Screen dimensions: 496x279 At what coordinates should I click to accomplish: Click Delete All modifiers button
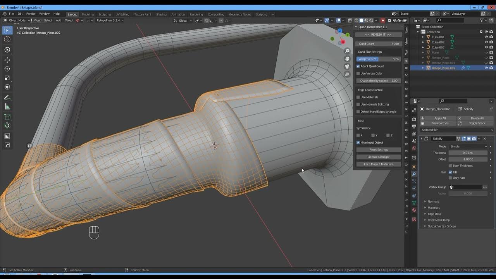click(x=475, y=118)
